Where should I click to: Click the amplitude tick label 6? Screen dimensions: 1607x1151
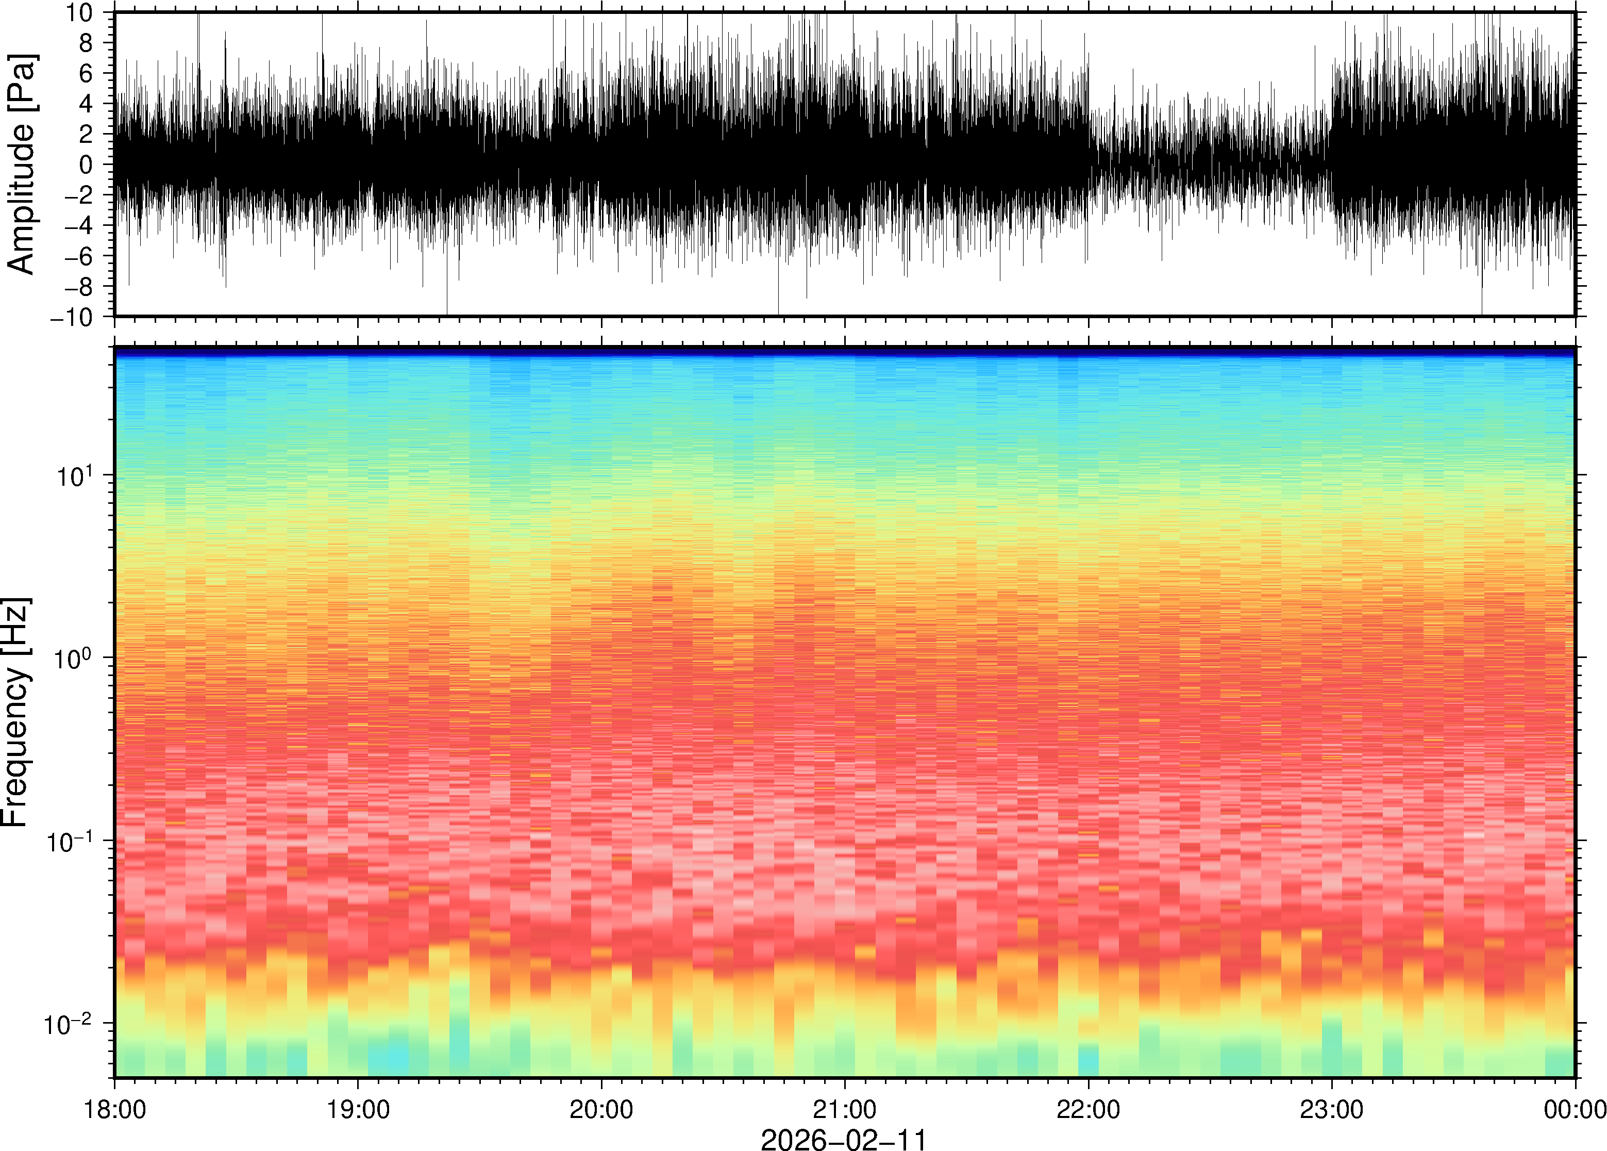point(87,74)
